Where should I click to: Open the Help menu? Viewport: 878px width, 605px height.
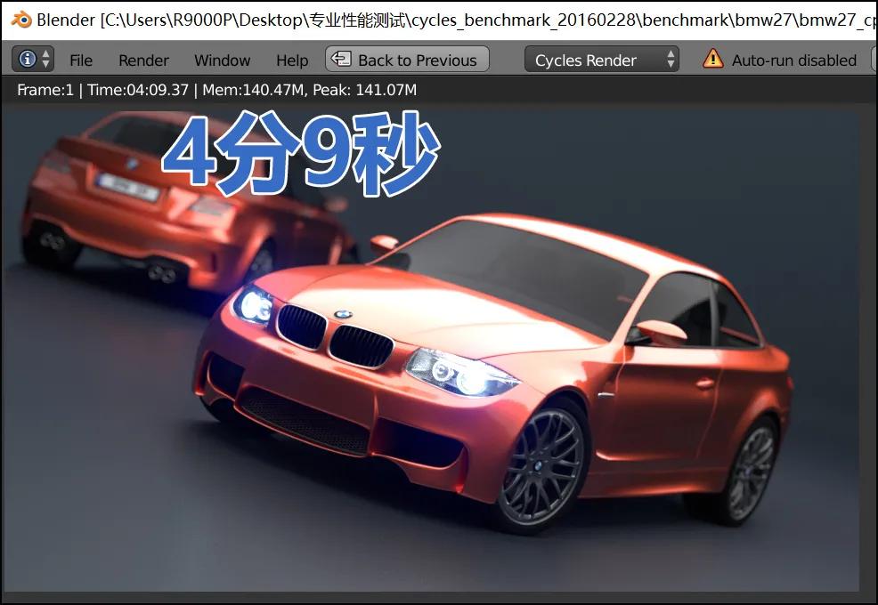point(291,60)
